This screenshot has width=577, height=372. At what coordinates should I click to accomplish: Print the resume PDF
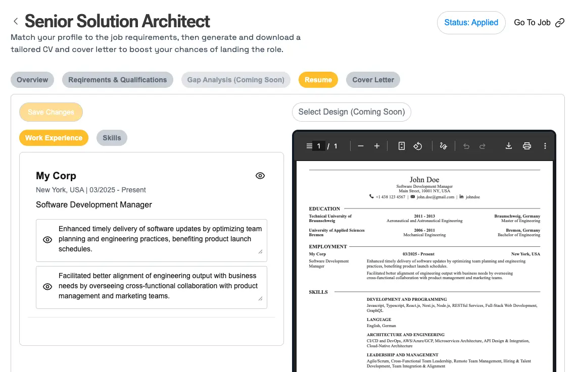pyautogui.click(x=527, y=146)
